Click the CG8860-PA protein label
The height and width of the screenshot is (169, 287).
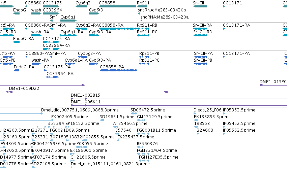coord(38,54)
